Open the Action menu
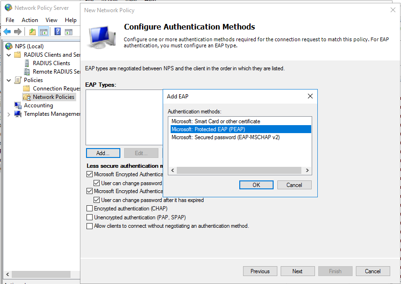Image resolution: width=401 pixels, height=284 pixels. pos(30,20)
